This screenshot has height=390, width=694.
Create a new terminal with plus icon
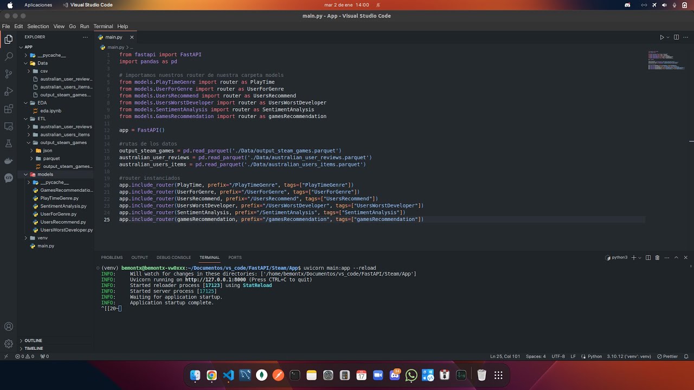634,258
